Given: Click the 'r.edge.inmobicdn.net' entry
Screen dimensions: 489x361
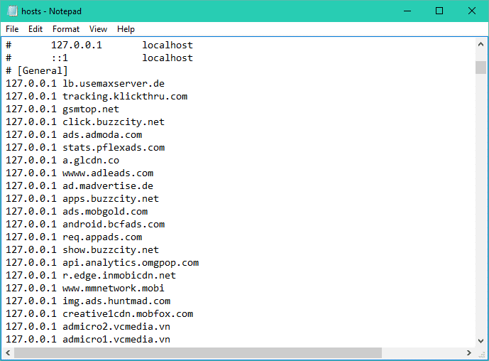Looking at the screenshot, I should coord(119,276).
